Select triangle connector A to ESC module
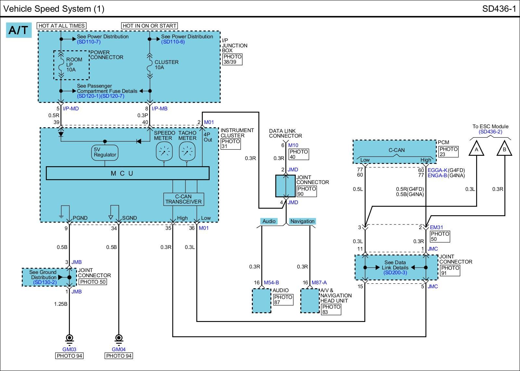Viewport: 520px width, 371px height. [x=476, y=149]
